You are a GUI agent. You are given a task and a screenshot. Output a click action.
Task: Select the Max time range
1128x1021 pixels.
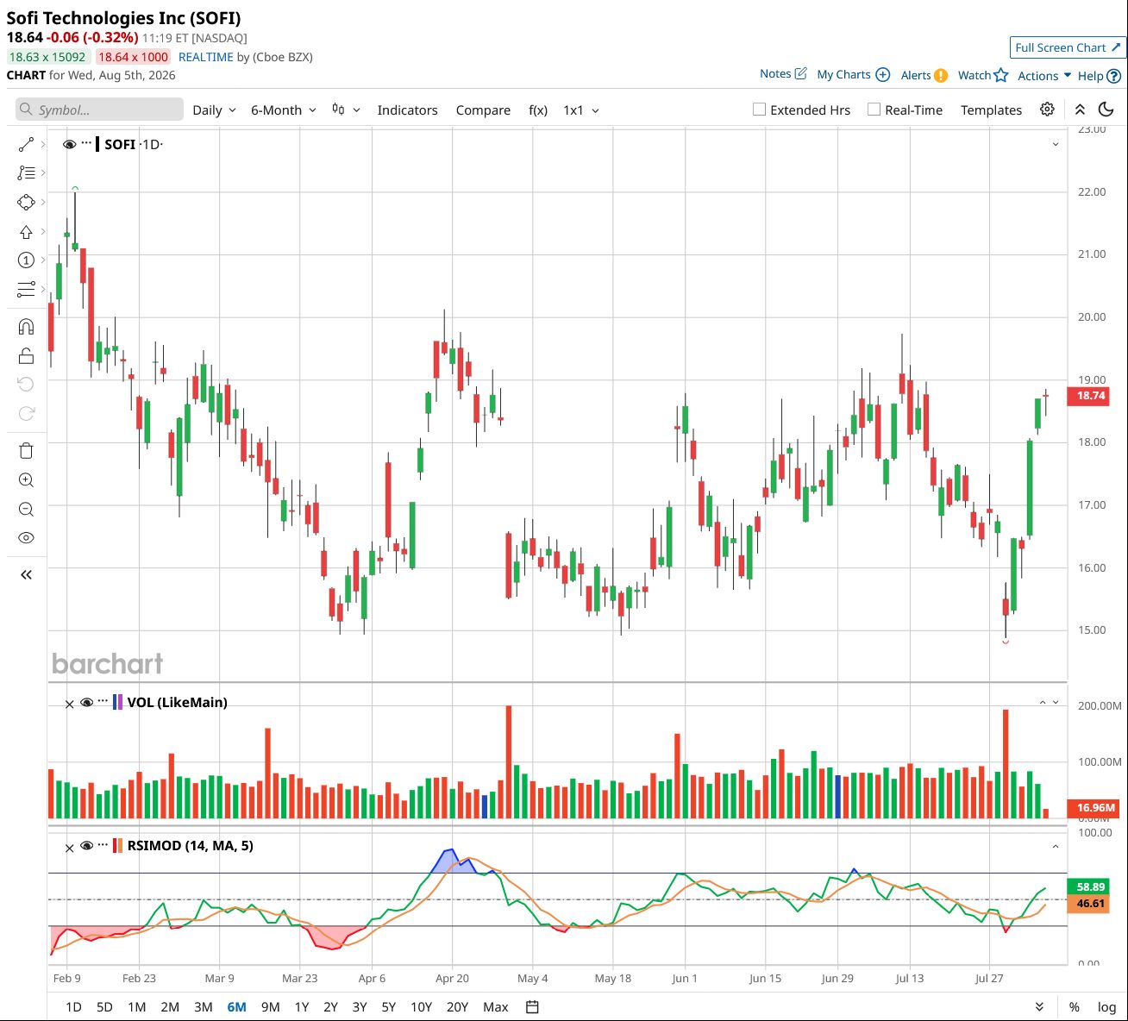click(496, 1007)
